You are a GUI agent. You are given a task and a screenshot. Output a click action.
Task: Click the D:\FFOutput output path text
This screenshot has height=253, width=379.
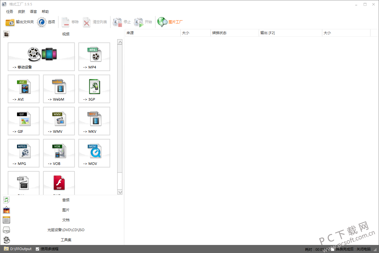21,249
